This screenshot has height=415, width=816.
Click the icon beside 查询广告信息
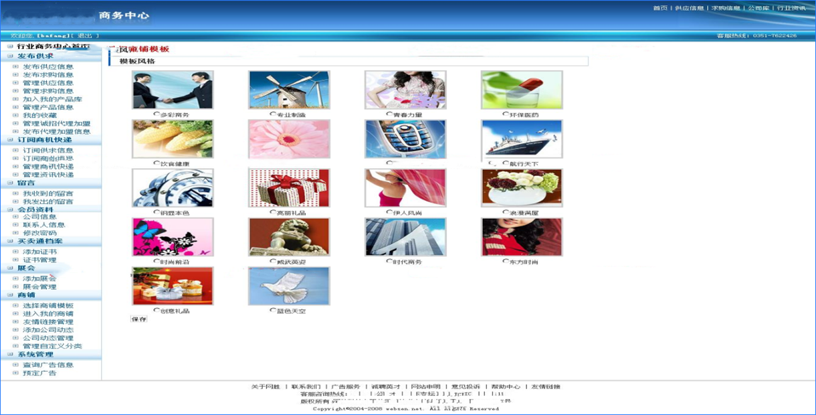click(x=16, y=364)
